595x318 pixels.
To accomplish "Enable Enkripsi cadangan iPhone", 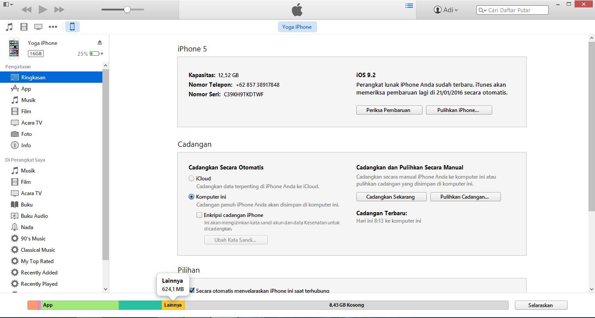I will point(199,215).
